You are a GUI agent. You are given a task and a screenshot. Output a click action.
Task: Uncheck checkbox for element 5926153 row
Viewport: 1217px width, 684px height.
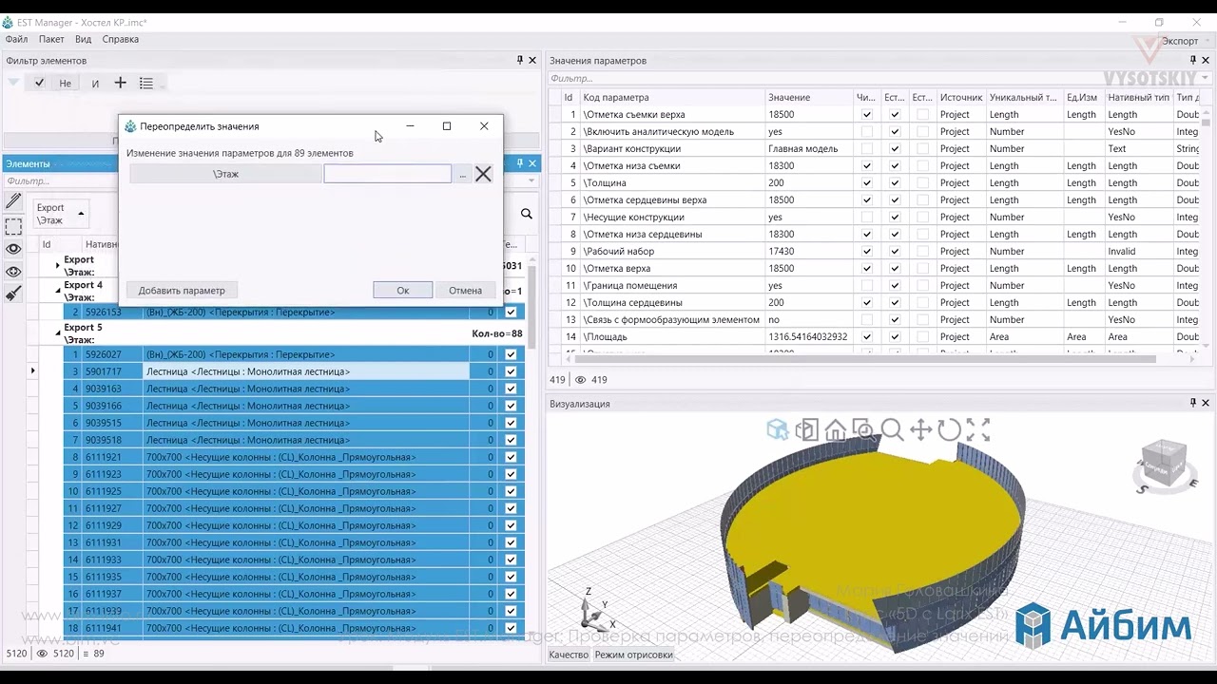point(511,312)
